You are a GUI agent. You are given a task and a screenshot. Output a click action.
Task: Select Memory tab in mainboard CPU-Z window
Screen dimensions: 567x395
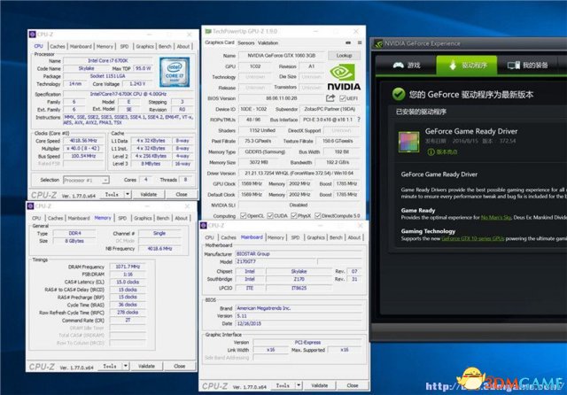tap(276, 237)
